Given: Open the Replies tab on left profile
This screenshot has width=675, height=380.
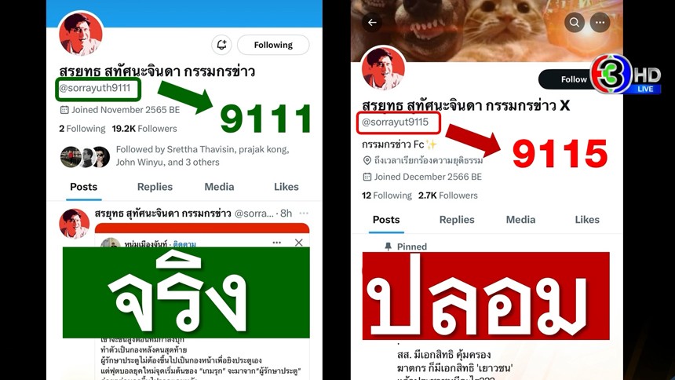Looking at the screenshot, I should click(155, 187).
